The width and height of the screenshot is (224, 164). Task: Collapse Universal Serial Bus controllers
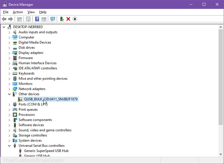click(x=9, y=146)
